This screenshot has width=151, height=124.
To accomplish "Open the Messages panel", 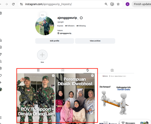I will pos(128,123).
